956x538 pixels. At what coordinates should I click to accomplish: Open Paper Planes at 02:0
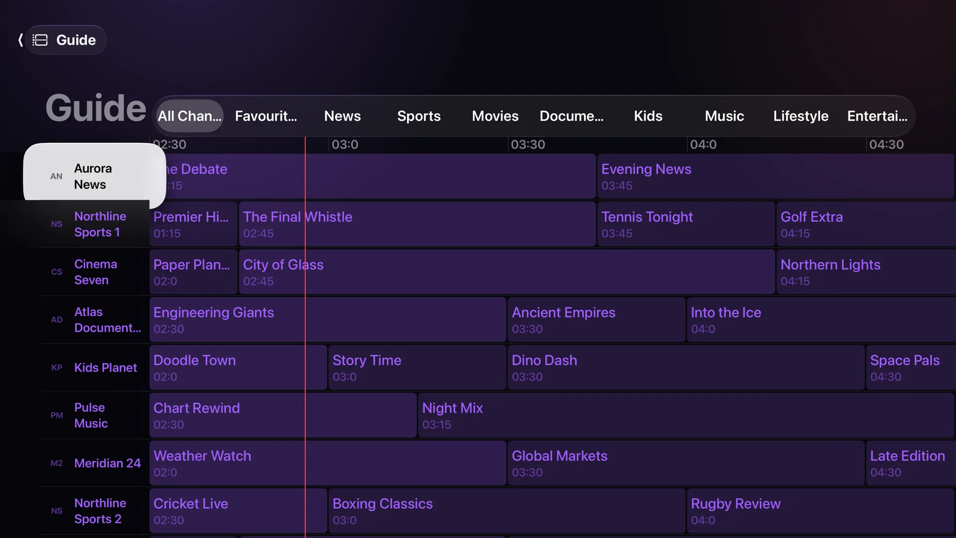(194, 272)
